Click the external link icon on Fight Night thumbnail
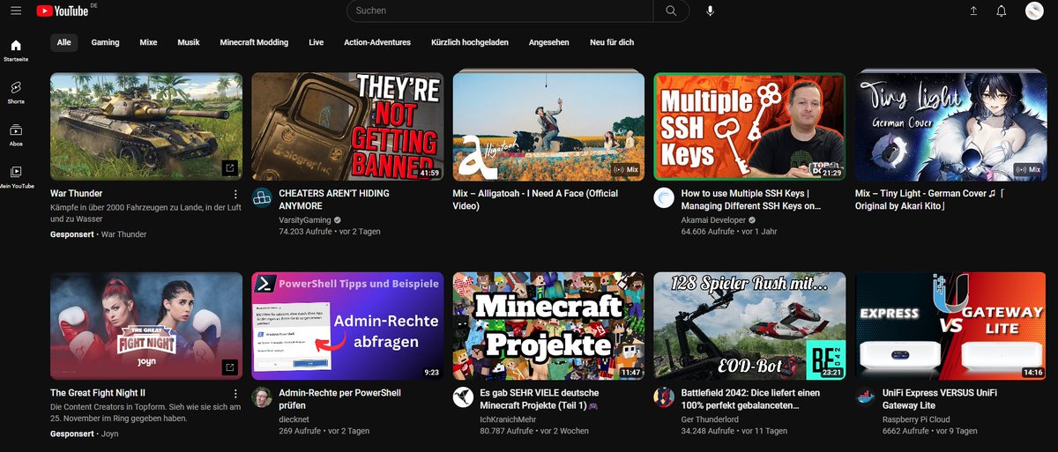The image size is (1058, 452). (x=230, y=367)
